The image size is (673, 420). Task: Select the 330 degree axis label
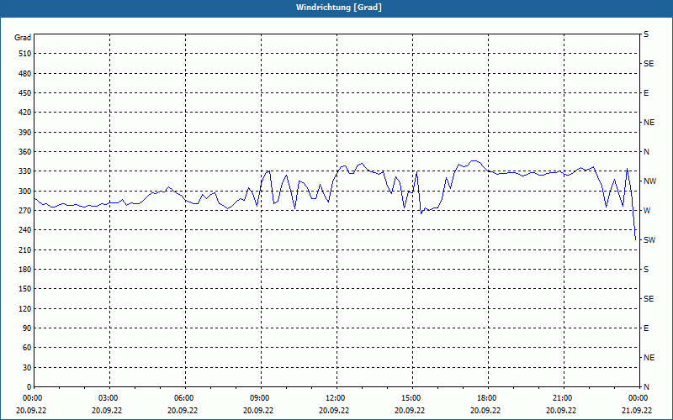(24, 171)
